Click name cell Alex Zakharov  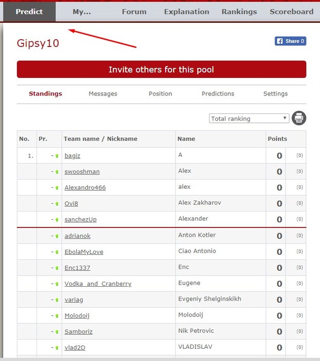coord(200,203)
